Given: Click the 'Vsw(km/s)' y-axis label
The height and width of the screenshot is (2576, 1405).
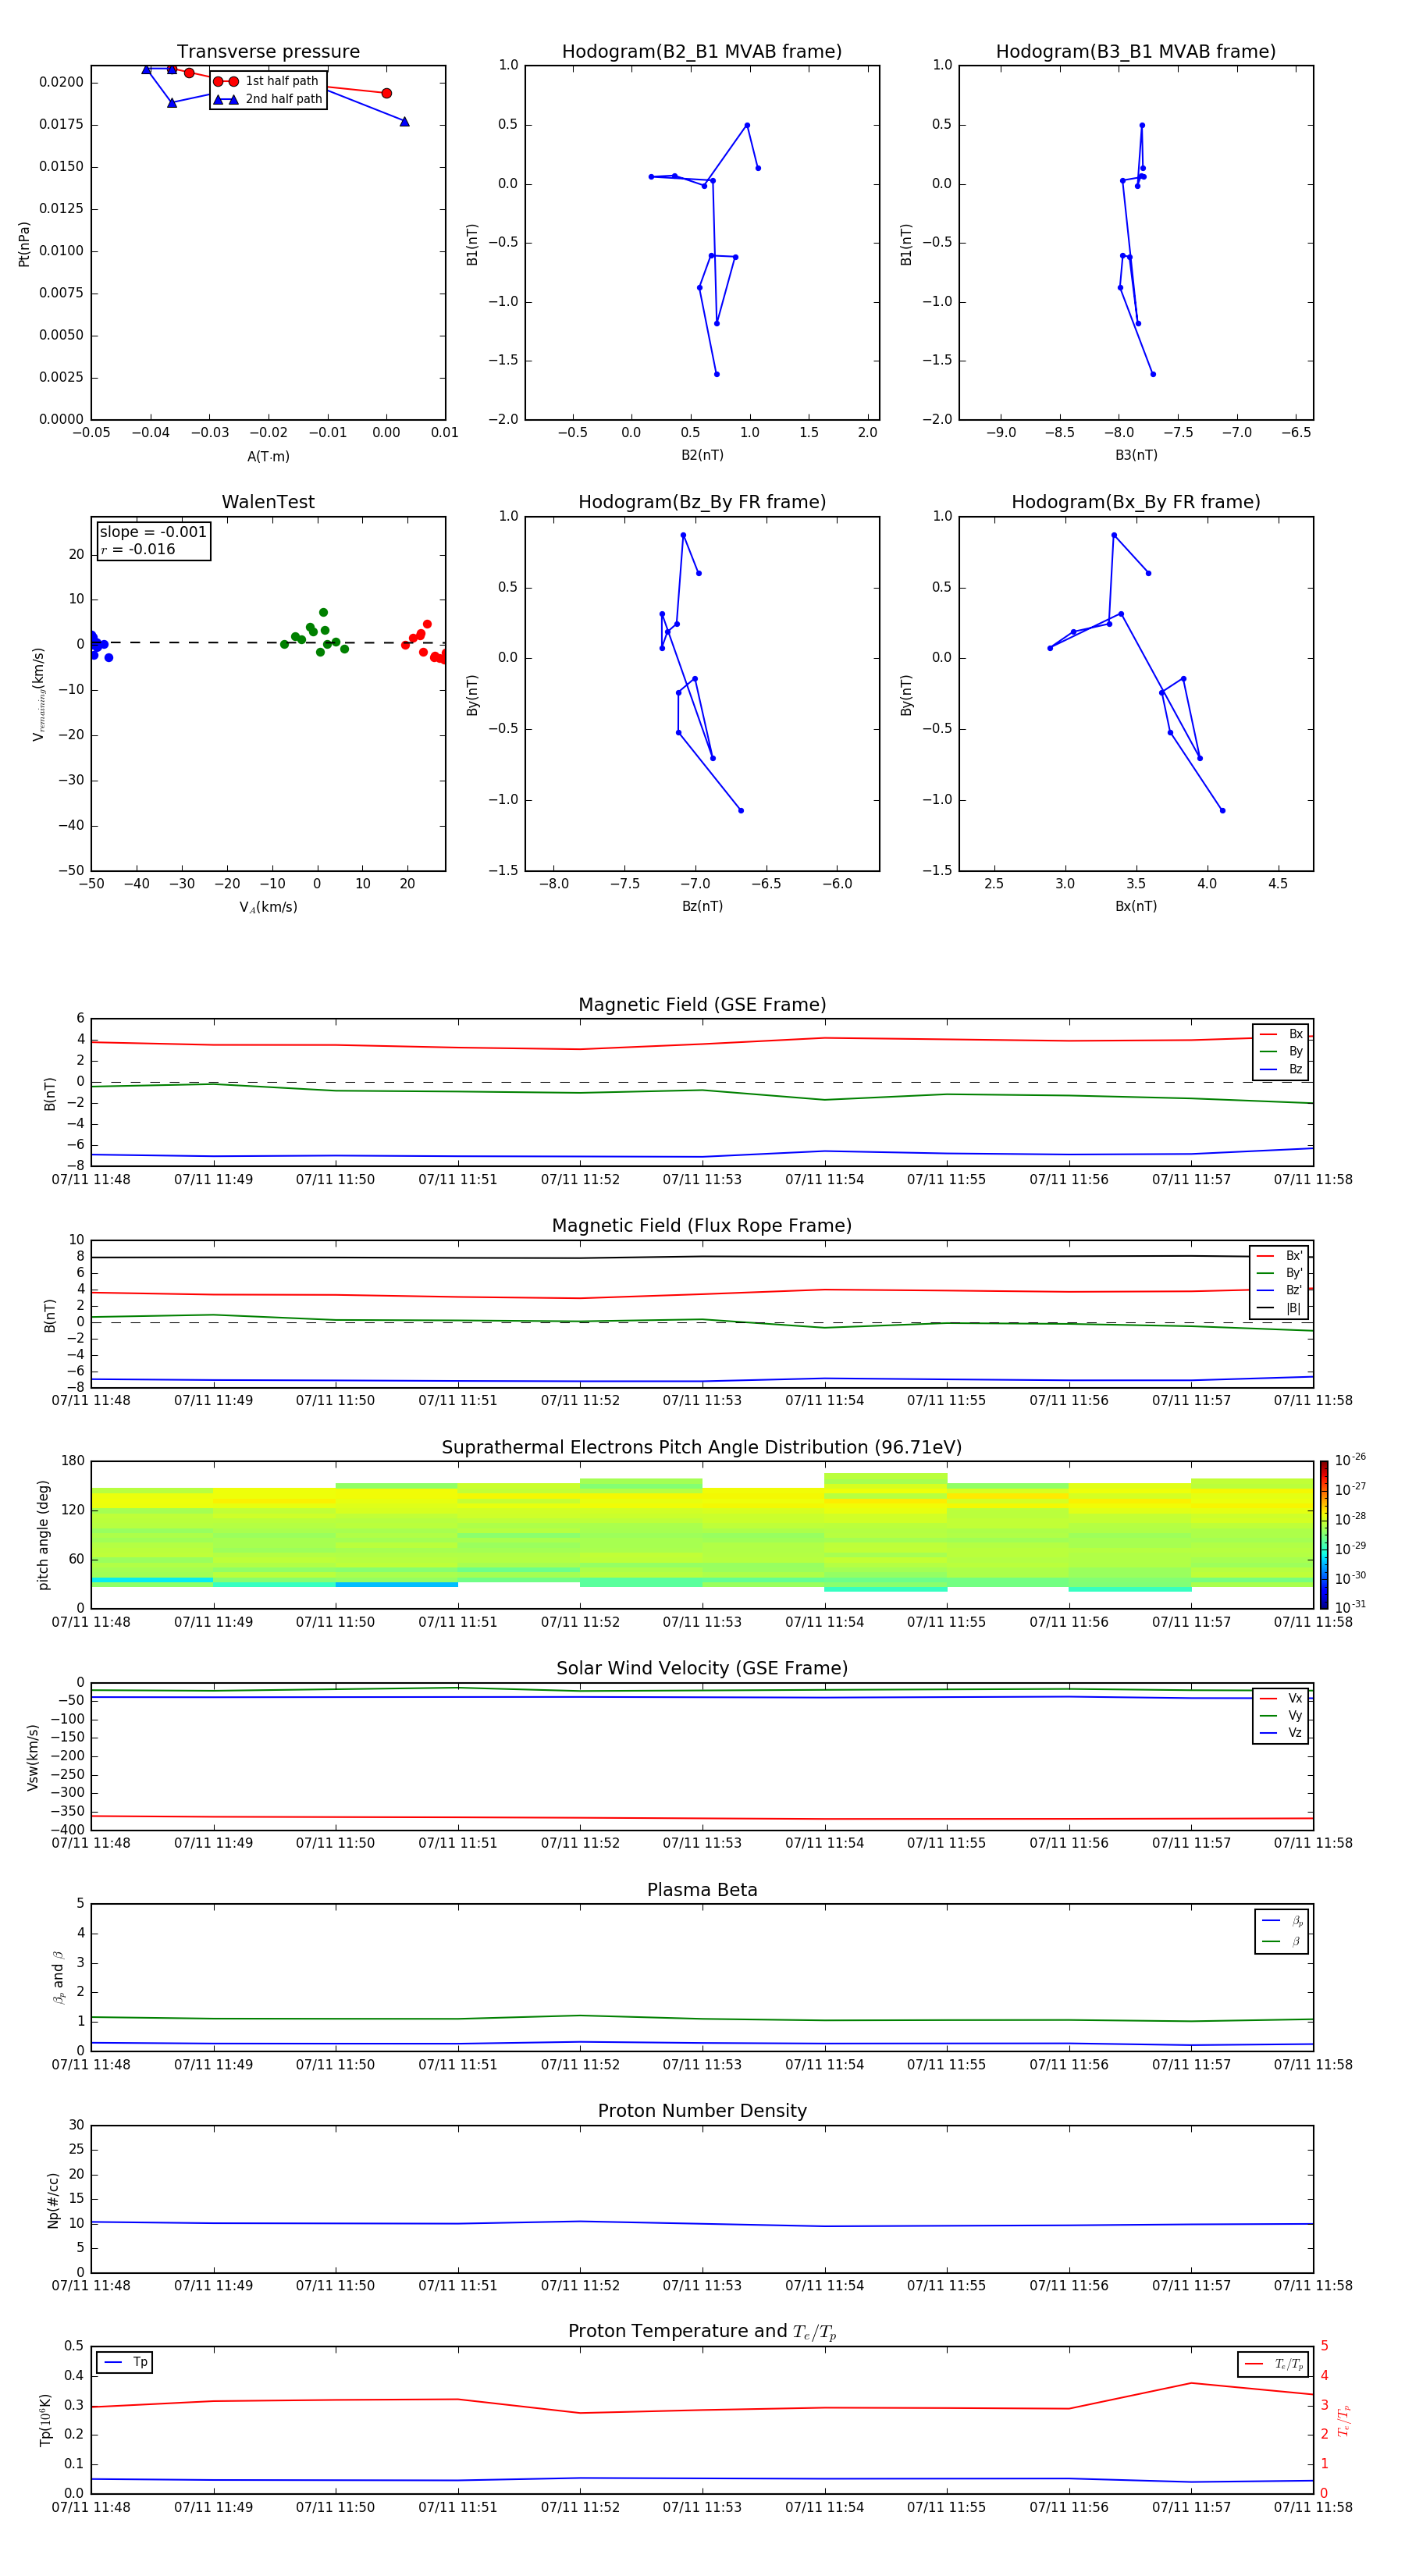Looking at the screenshot, I should coord(33,1757).
